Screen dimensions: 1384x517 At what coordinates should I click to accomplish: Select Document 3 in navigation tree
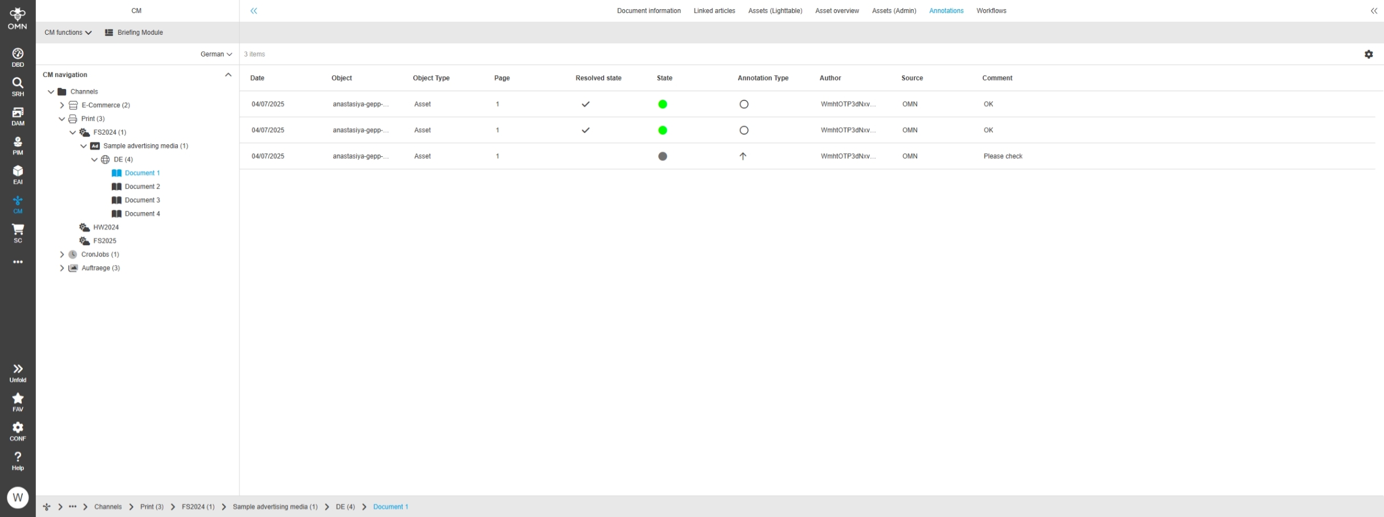(x=142, y=200)
